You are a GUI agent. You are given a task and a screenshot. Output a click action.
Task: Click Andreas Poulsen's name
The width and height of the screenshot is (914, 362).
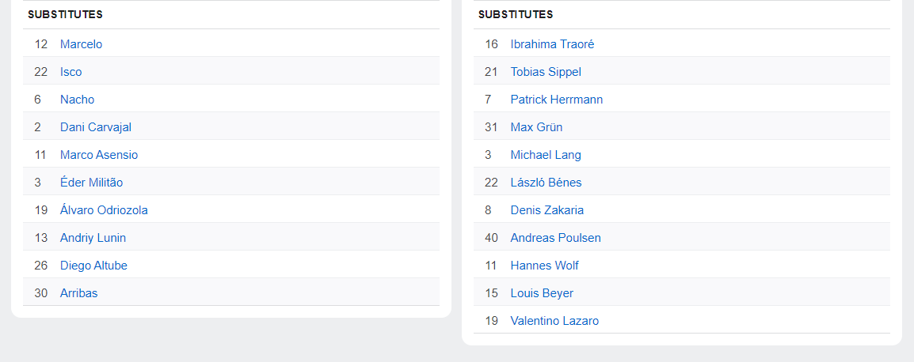tap(555, 238)
